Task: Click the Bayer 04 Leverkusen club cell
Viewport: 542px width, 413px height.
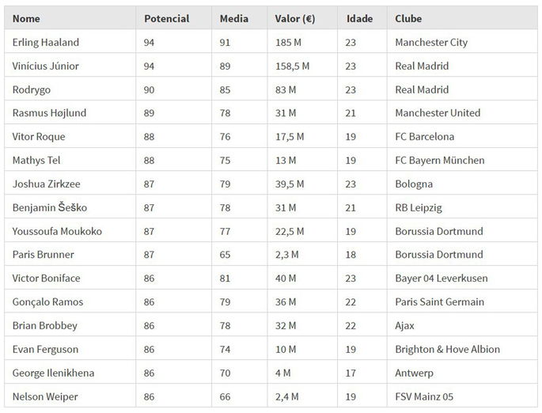Action: click(442, 278)
